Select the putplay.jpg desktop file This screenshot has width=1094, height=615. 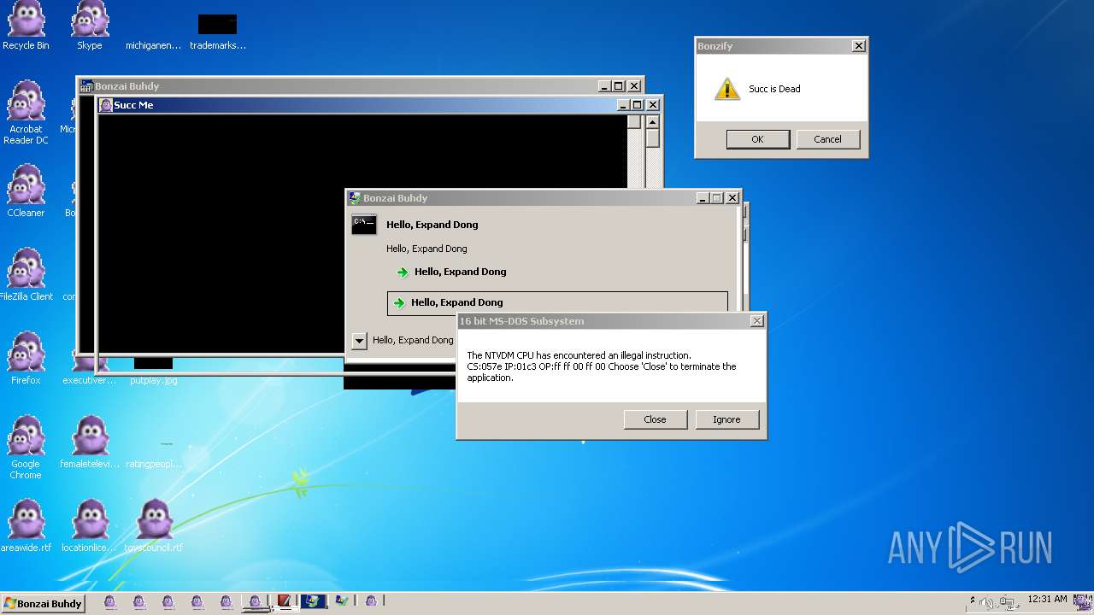click(154, 380)
